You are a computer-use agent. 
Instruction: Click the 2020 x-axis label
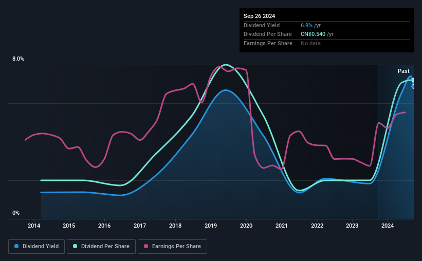pos(246,226)
